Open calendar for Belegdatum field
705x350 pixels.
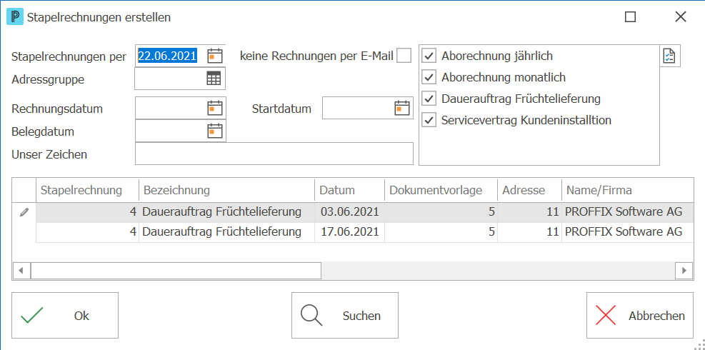(x=215, y=131)
